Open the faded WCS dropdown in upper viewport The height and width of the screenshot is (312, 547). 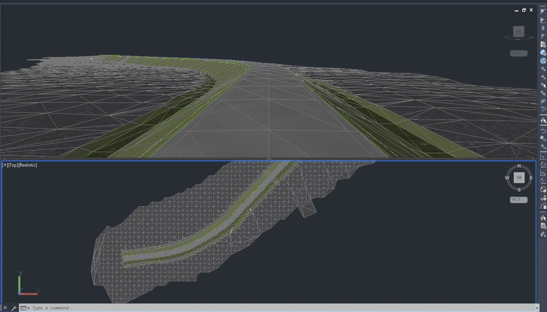[x=518, y=53]
